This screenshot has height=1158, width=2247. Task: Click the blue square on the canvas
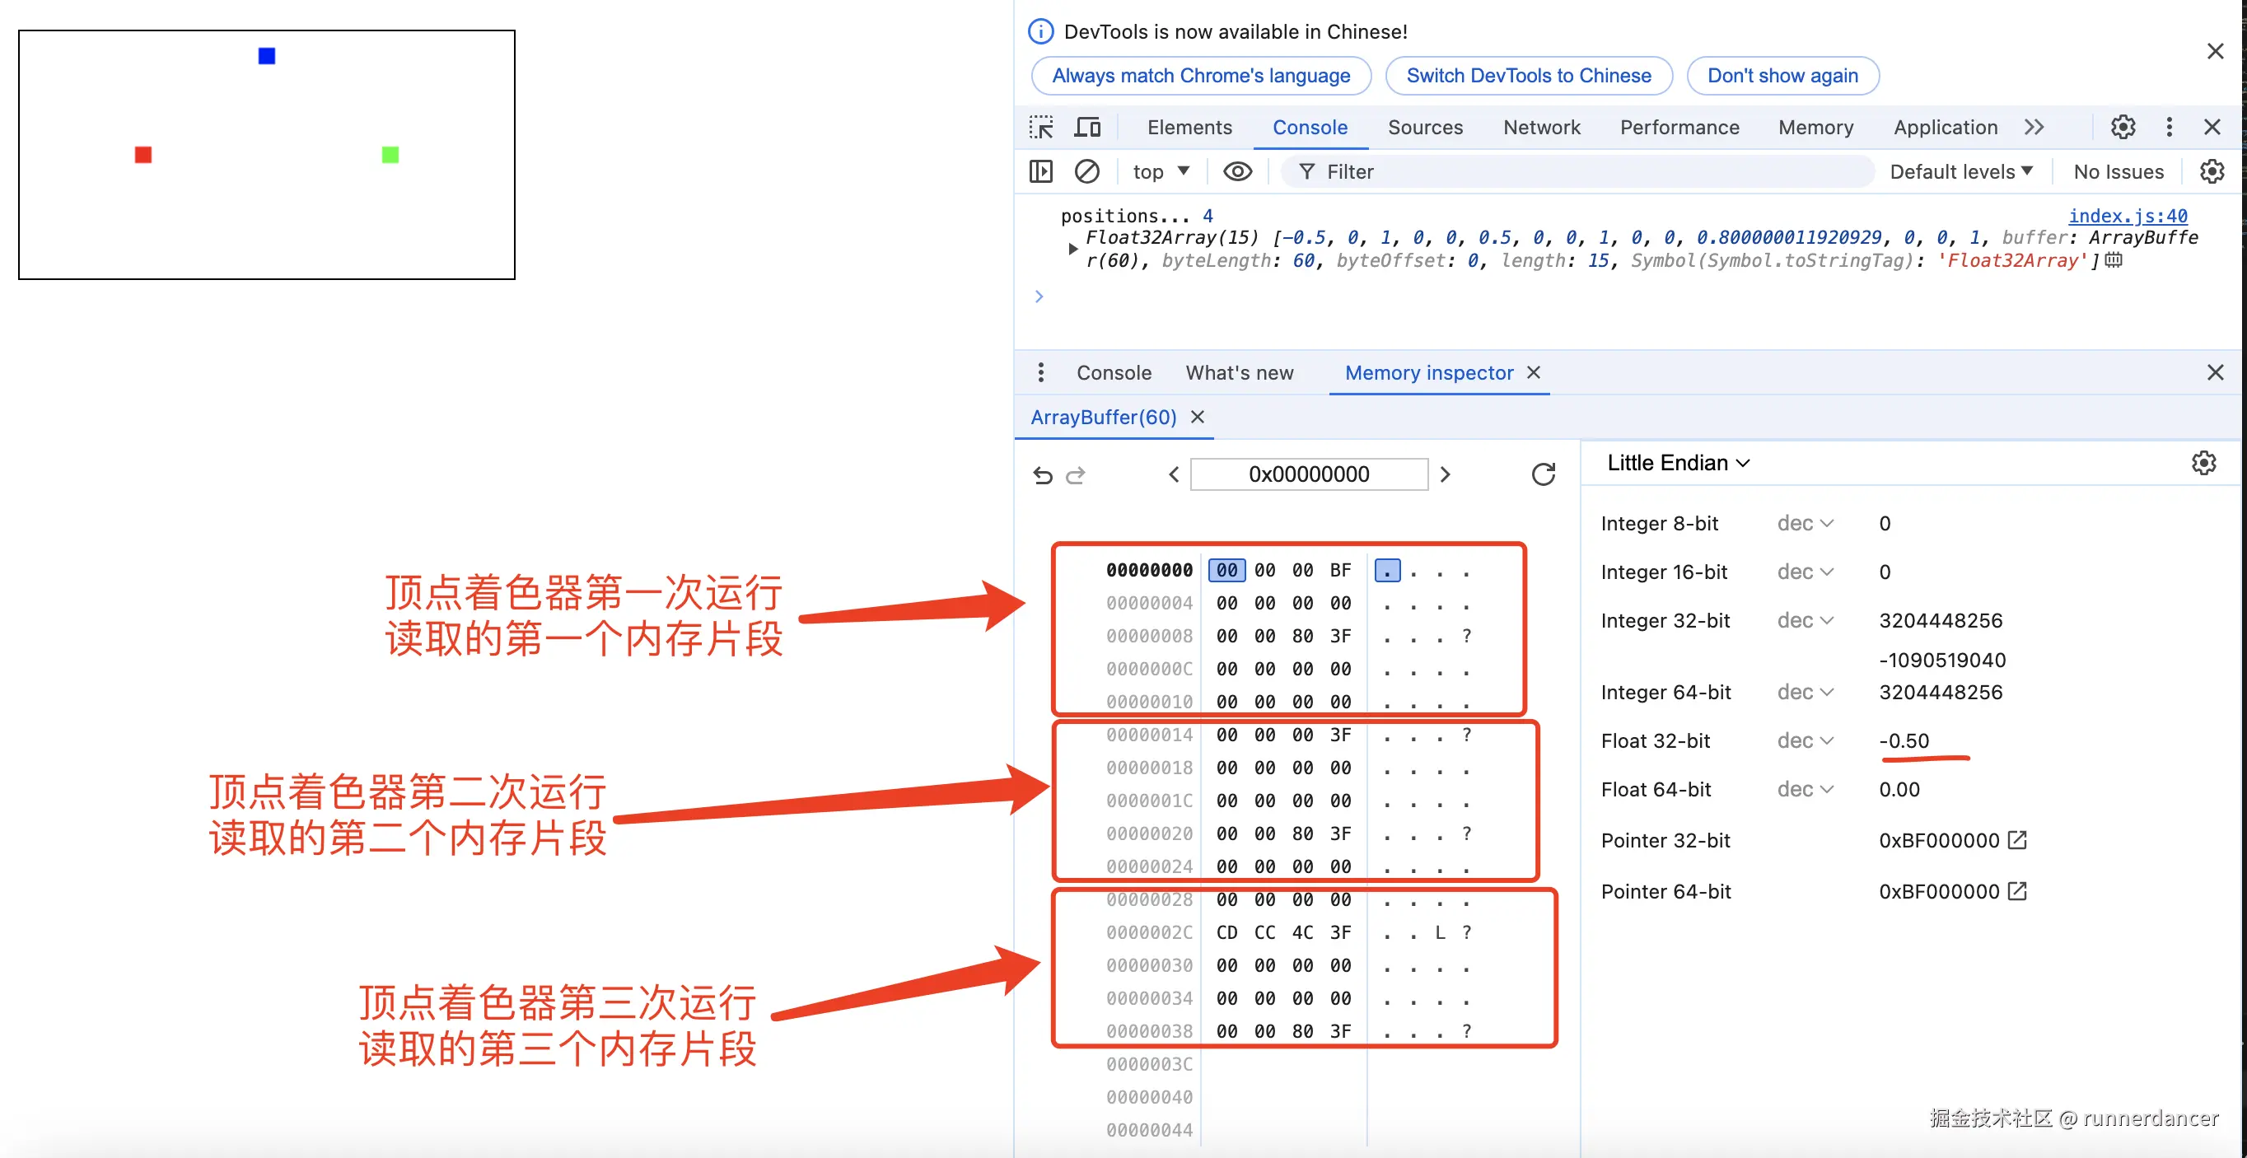pyautogui.click(x=267, y=57)
